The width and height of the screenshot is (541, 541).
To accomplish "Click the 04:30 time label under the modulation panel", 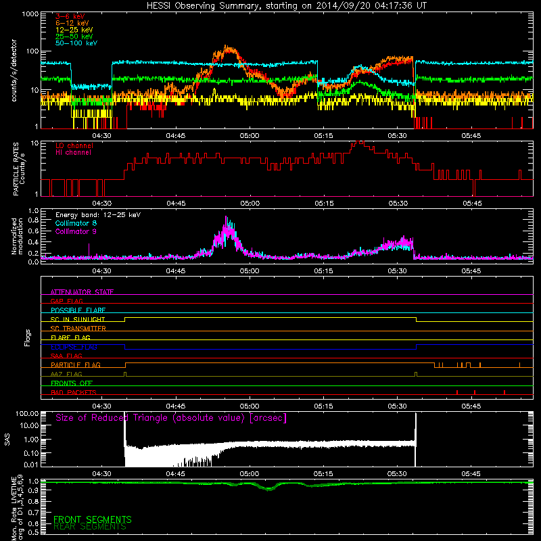I will 102,271.
